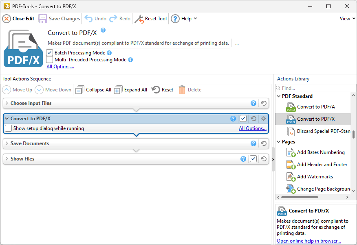Screen dimensions: 357x245
Task: Click the Tool Actions Sequence heading
Action: pyautogui.click(x=27, y=79)
